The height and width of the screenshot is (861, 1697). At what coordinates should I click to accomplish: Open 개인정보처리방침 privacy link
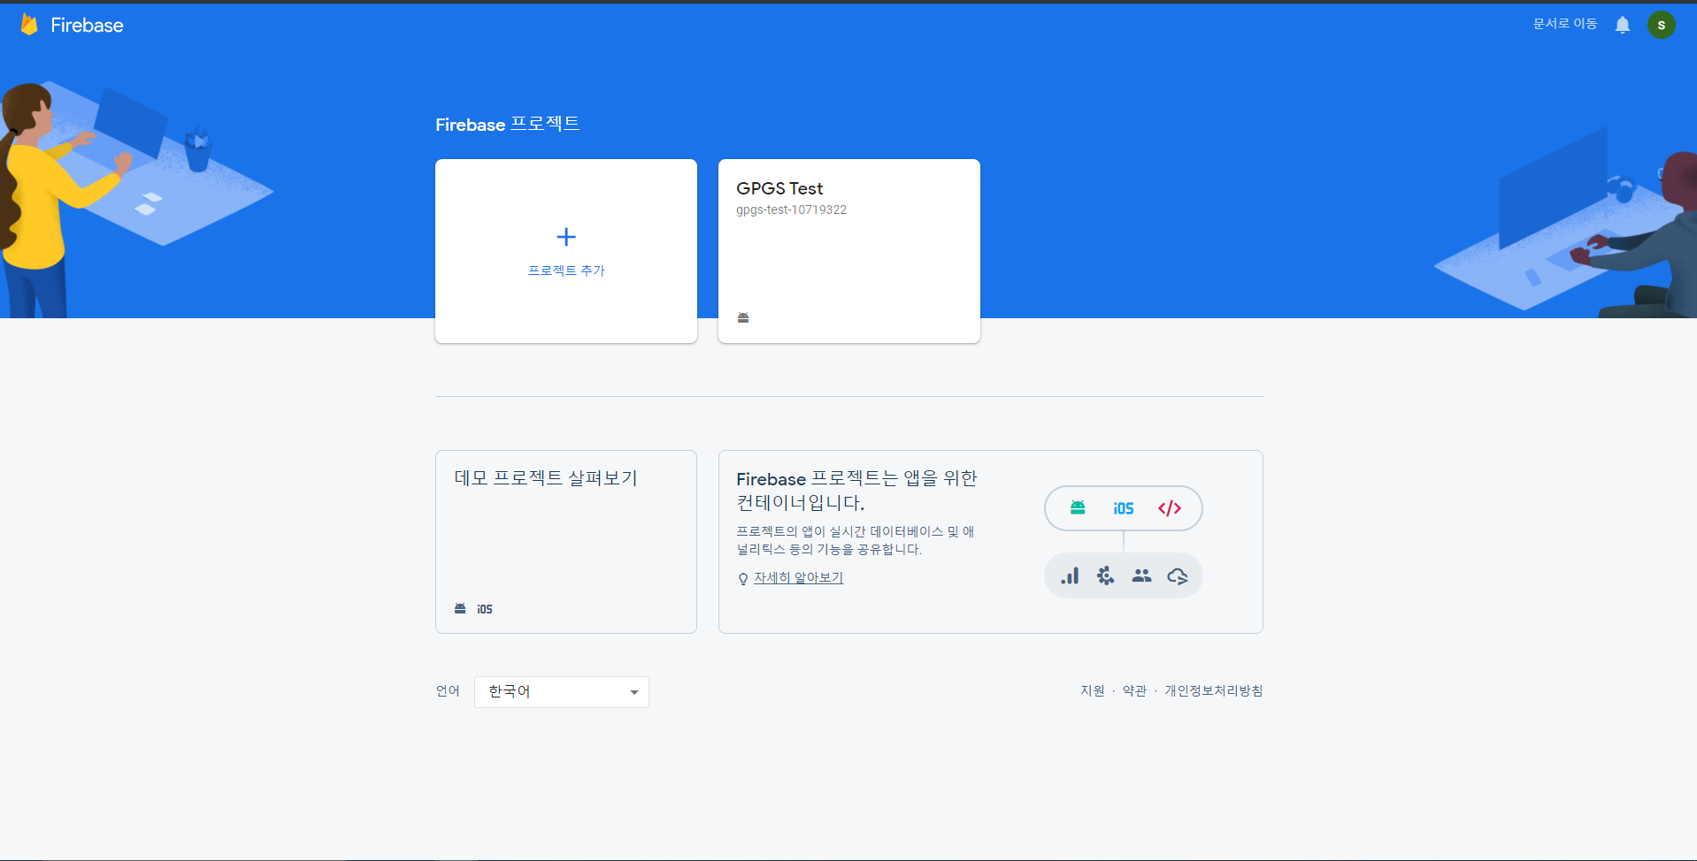click(x=1213, y=690)
